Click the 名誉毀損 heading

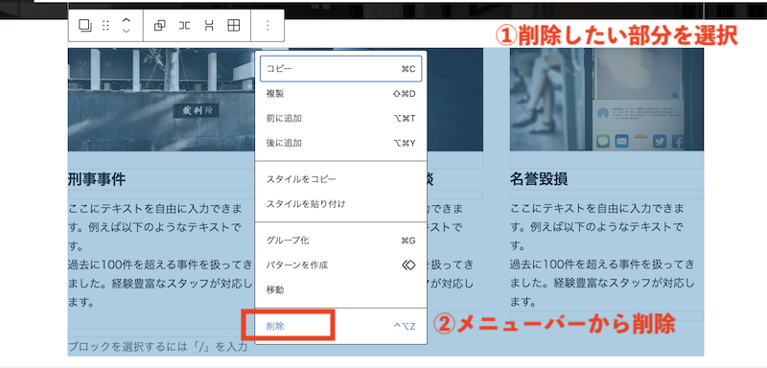(539, 179)
